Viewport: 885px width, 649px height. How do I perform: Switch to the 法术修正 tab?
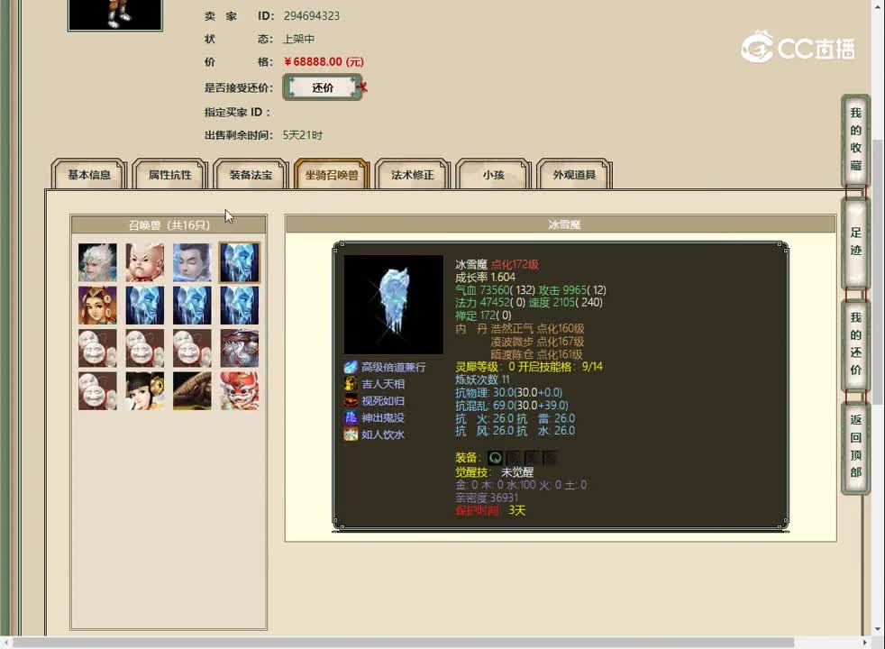coord(413,174)
